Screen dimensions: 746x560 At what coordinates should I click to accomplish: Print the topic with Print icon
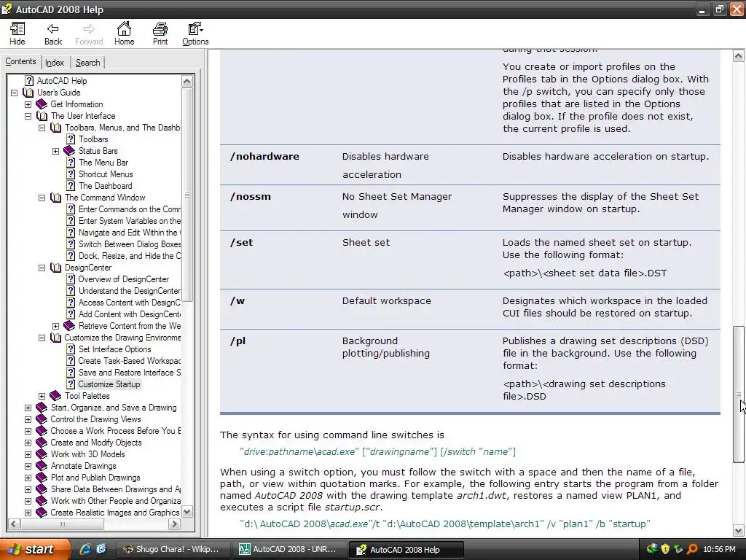click(x=160, y=29)
